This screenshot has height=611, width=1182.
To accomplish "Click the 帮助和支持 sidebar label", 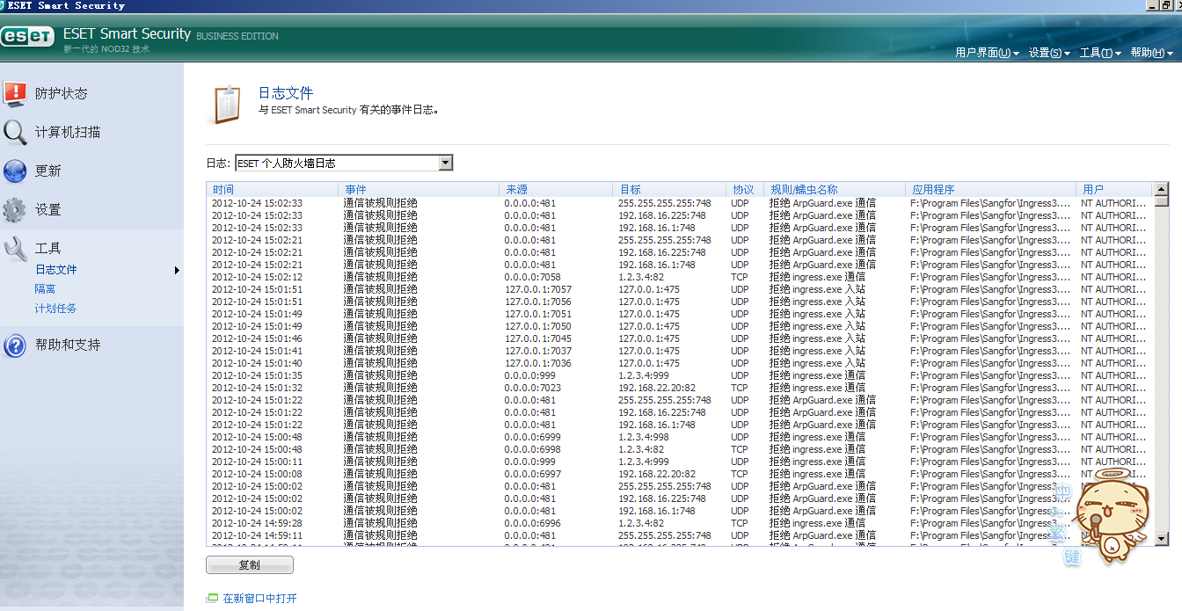I will pos(68,345).
